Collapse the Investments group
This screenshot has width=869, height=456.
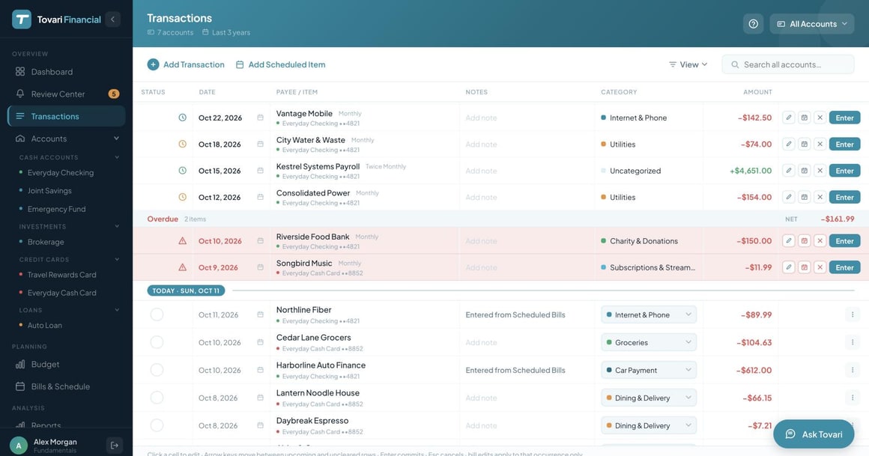pyautogui.click(x=117, y=227)
